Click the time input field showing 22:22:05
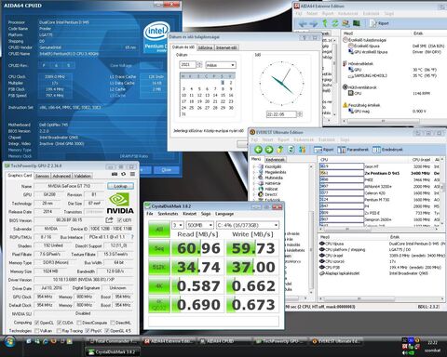Image resolution: width=447 pixels, height=357 pixels. point(281,114)
